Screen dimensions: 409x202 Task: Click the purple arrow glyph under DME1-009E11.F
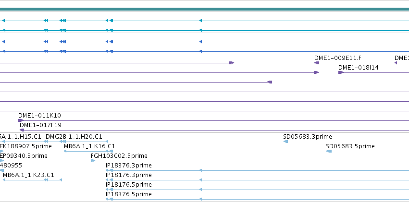click(x=317, y=63)
